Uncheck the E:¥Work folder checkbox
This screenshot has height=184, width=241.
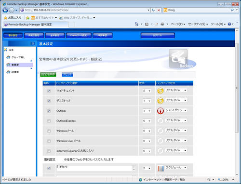(49, 168)
